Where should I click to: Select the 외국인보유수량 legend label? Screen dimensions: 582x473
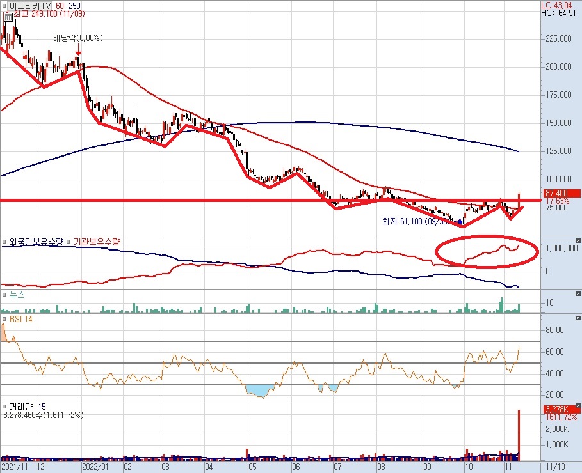(x=36, y=242)
